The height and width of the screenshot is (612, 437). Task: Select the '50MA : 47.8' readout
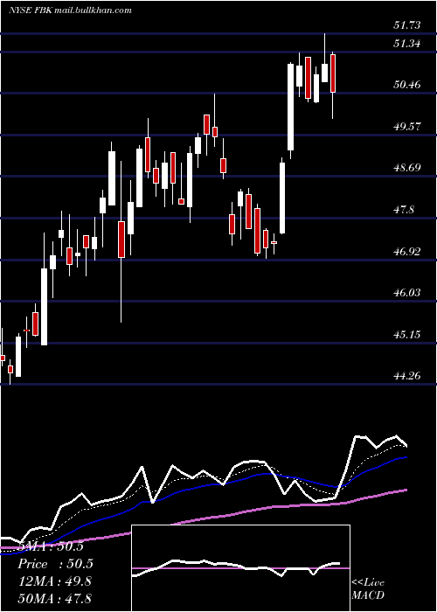(55, 599)
